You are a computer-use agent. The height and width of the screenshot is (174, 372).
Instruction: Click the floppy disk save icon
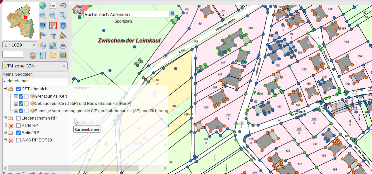pyautogui.click(x=43, y=55)
